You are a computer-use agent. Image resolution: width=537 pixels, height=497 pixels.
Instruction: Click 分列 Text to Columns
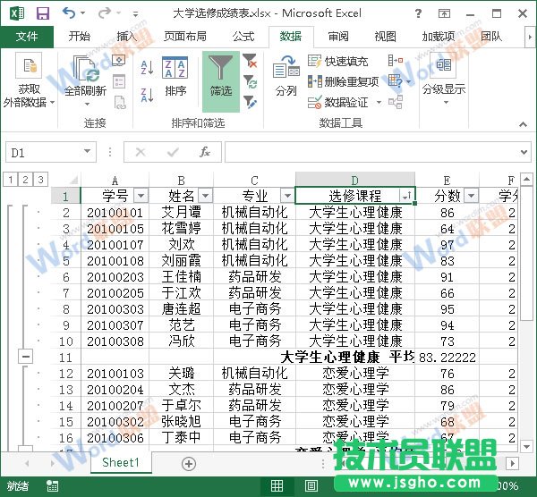tap(286, 77)
